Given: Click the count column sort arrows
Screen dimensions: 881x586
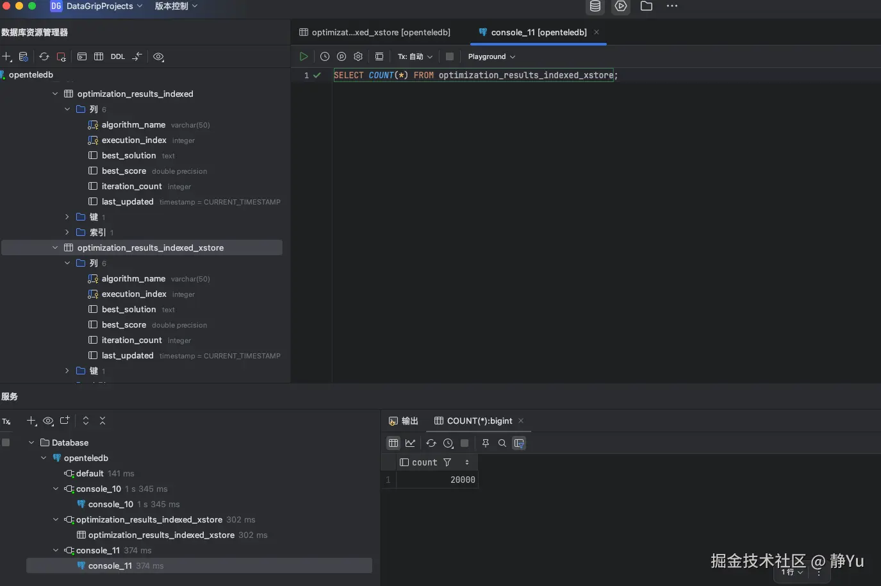Looking at the screenshot, I should click(x=467, y=462).
